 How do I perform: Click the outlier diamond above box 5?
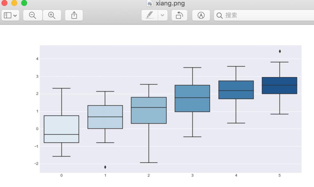[x=280, y=51]
